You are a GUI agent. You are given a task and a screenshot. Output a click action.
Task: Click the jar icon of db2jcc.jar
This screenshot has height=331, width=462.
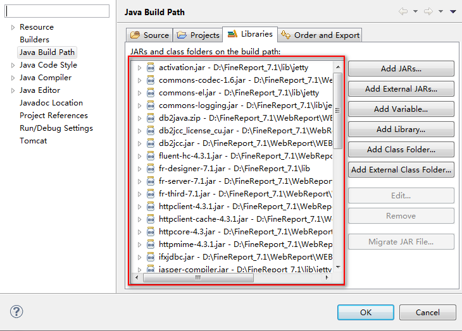pyautogui.click(x=151, y=143)
